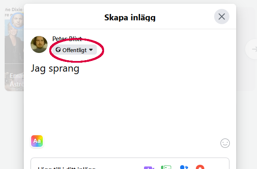Click the name Peter Blixt
257x169 pixels.
(x=67, y=39)
